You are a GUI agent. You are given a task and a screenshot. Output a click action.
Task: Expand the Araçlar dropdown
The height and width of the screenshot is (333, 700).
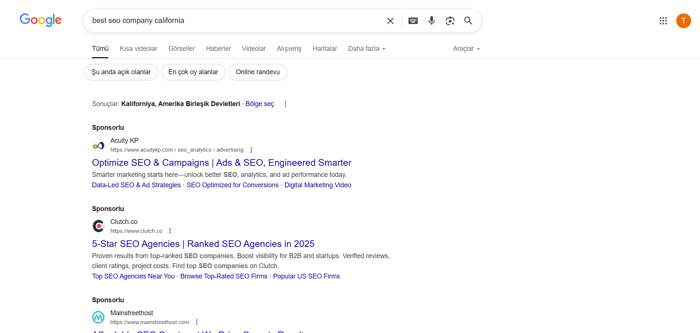[x=467, y=49]
